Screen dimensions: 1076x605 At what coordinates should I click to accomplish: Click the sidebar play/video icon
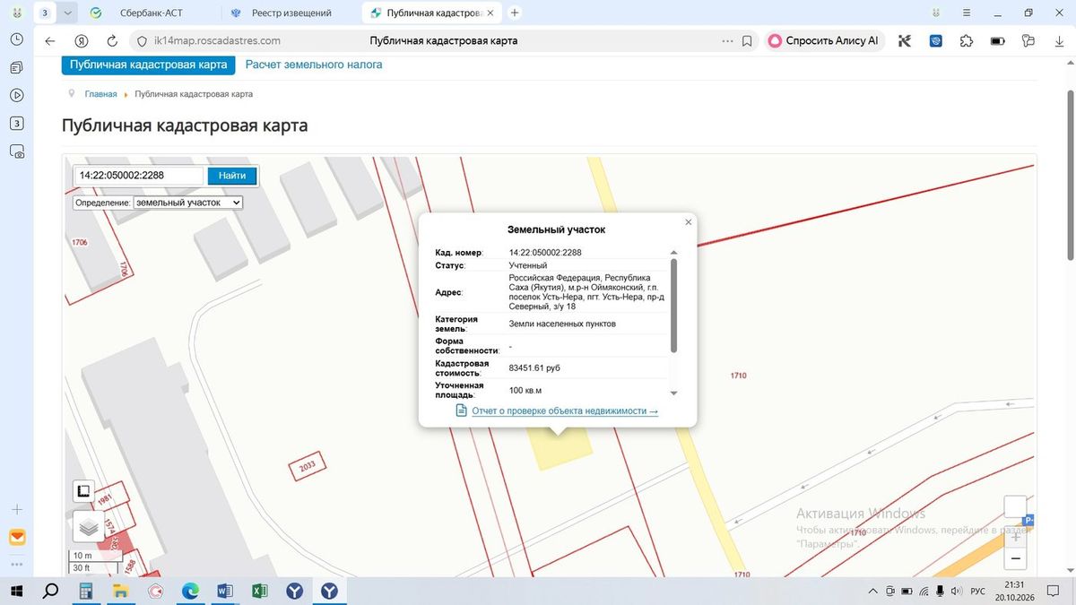tap(17, 95)
